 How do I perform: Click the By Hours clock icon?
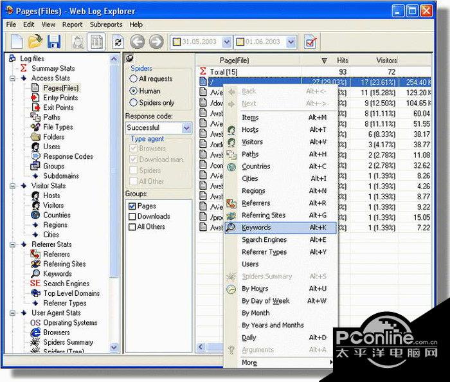tap(231, 289)
